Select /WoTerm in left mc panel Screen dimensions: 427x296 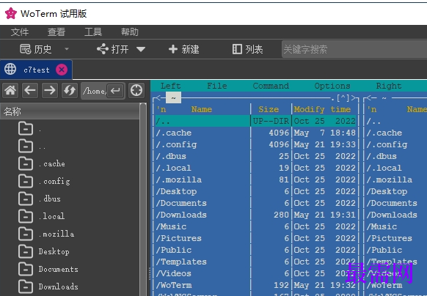click(x=255, y=285)
